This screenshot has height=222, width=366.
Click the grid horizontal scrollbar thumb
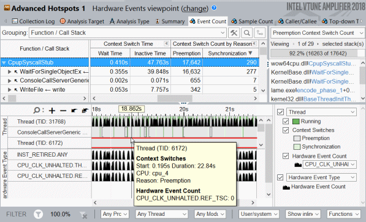click(x=175, y=98)
